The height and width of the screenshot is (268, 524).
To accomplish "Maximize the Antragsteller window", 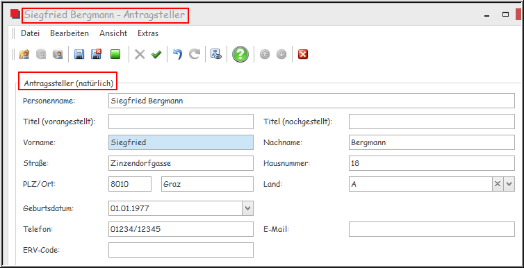I will [x=506, y=15].
